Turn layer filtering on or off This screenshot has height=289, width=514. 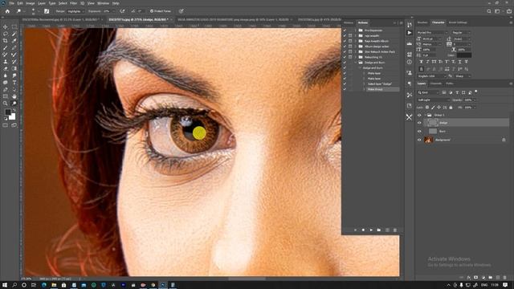[476, 92]
